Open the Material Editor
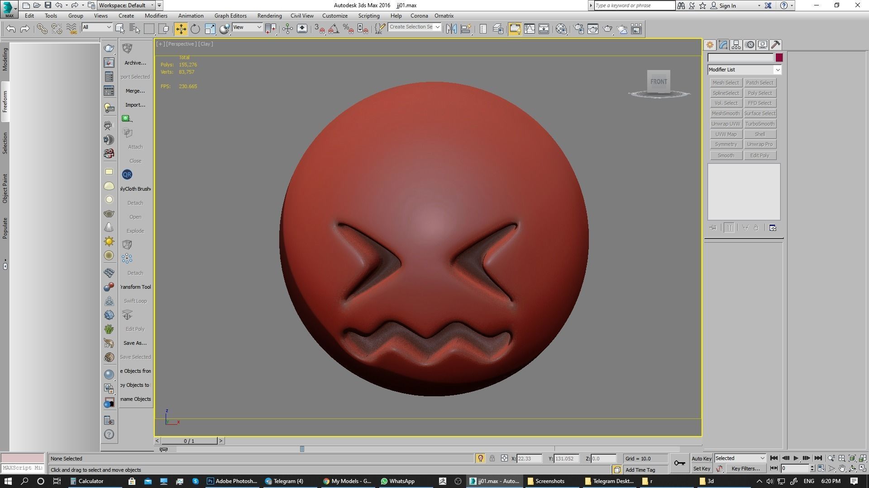 (x=561, y=29)
